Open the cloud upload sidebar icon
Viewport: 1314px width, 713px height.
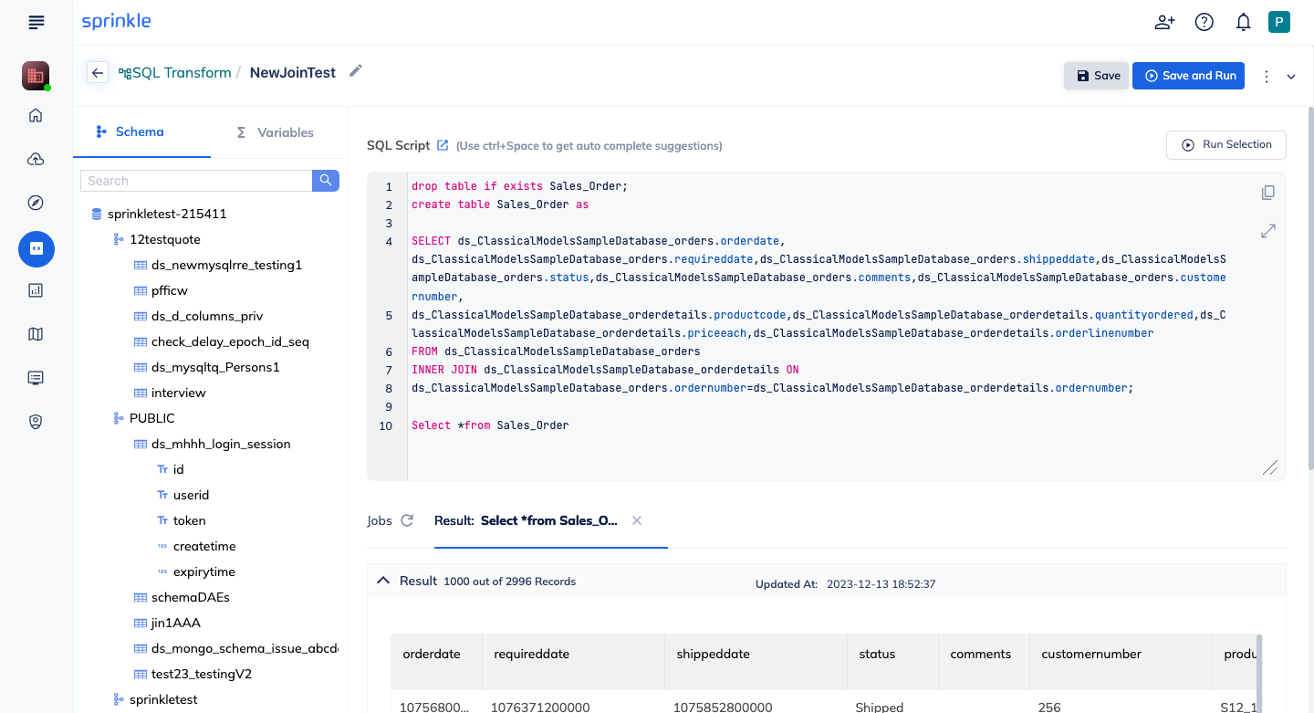click(36, 160)
